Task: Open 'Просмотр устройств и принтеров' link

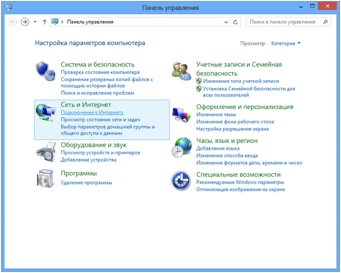Action: 100,153
